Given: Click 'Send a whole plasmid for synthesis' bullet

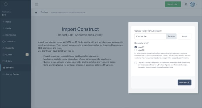Looking at the screenshot, I should [78, 65].
